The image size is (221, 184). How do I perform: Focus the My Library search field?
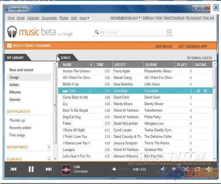pos(133,32)
